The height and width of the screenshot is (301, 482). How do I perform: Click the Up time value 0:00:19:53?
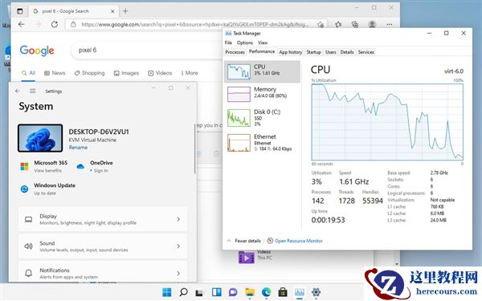328,220
